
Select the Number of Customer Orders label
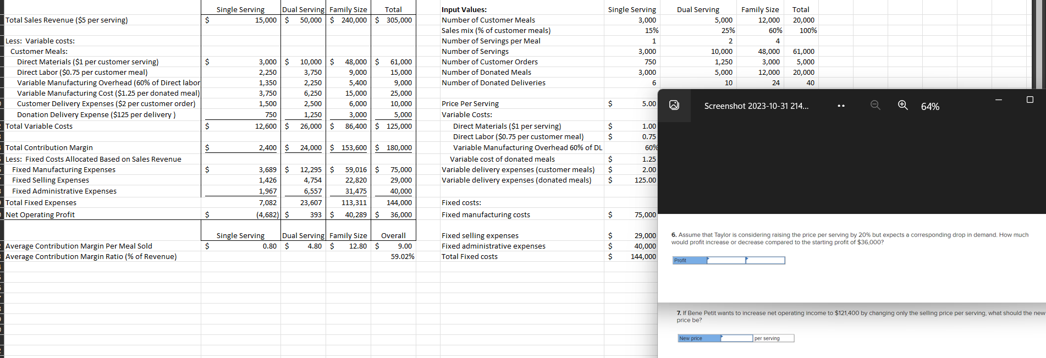489,62
